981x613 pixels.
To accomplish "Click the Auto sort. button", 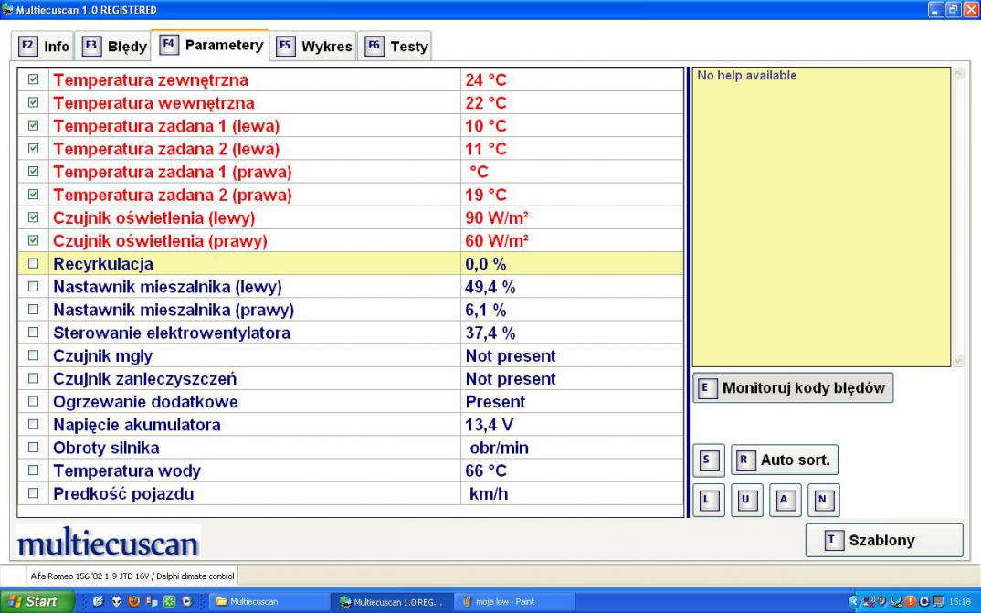I will (784, 460).
